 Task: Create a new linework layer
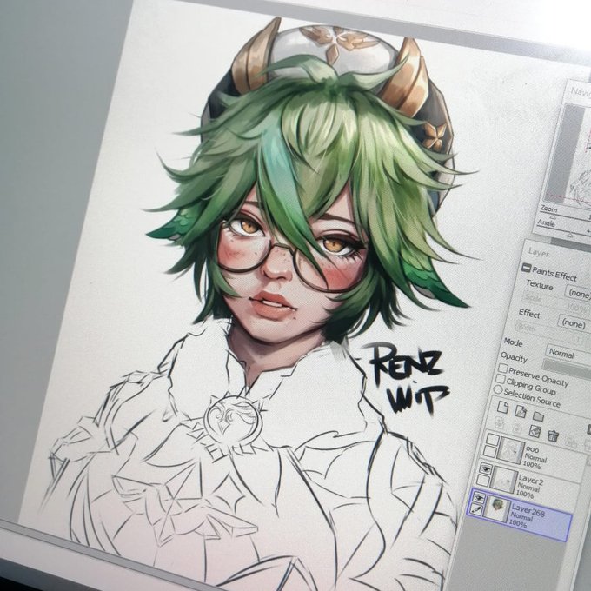521,411
